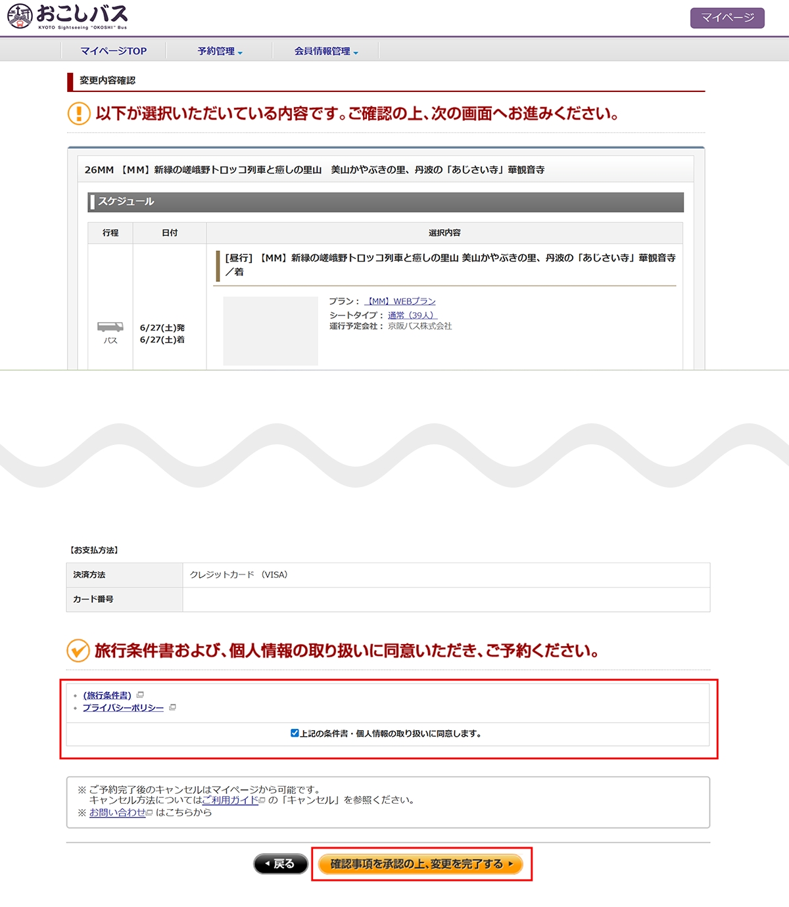The width and height of the screenshot is (789, 907).
Task: Open 【MM】WEBプラン link
Action: pyautogui.click(x=400, y=301)
